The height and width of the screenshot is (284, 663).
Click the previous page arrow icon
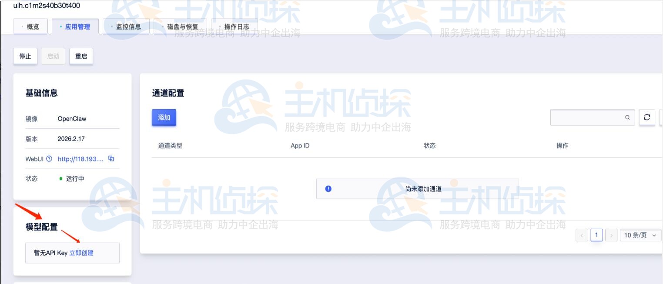click(583, 235)
